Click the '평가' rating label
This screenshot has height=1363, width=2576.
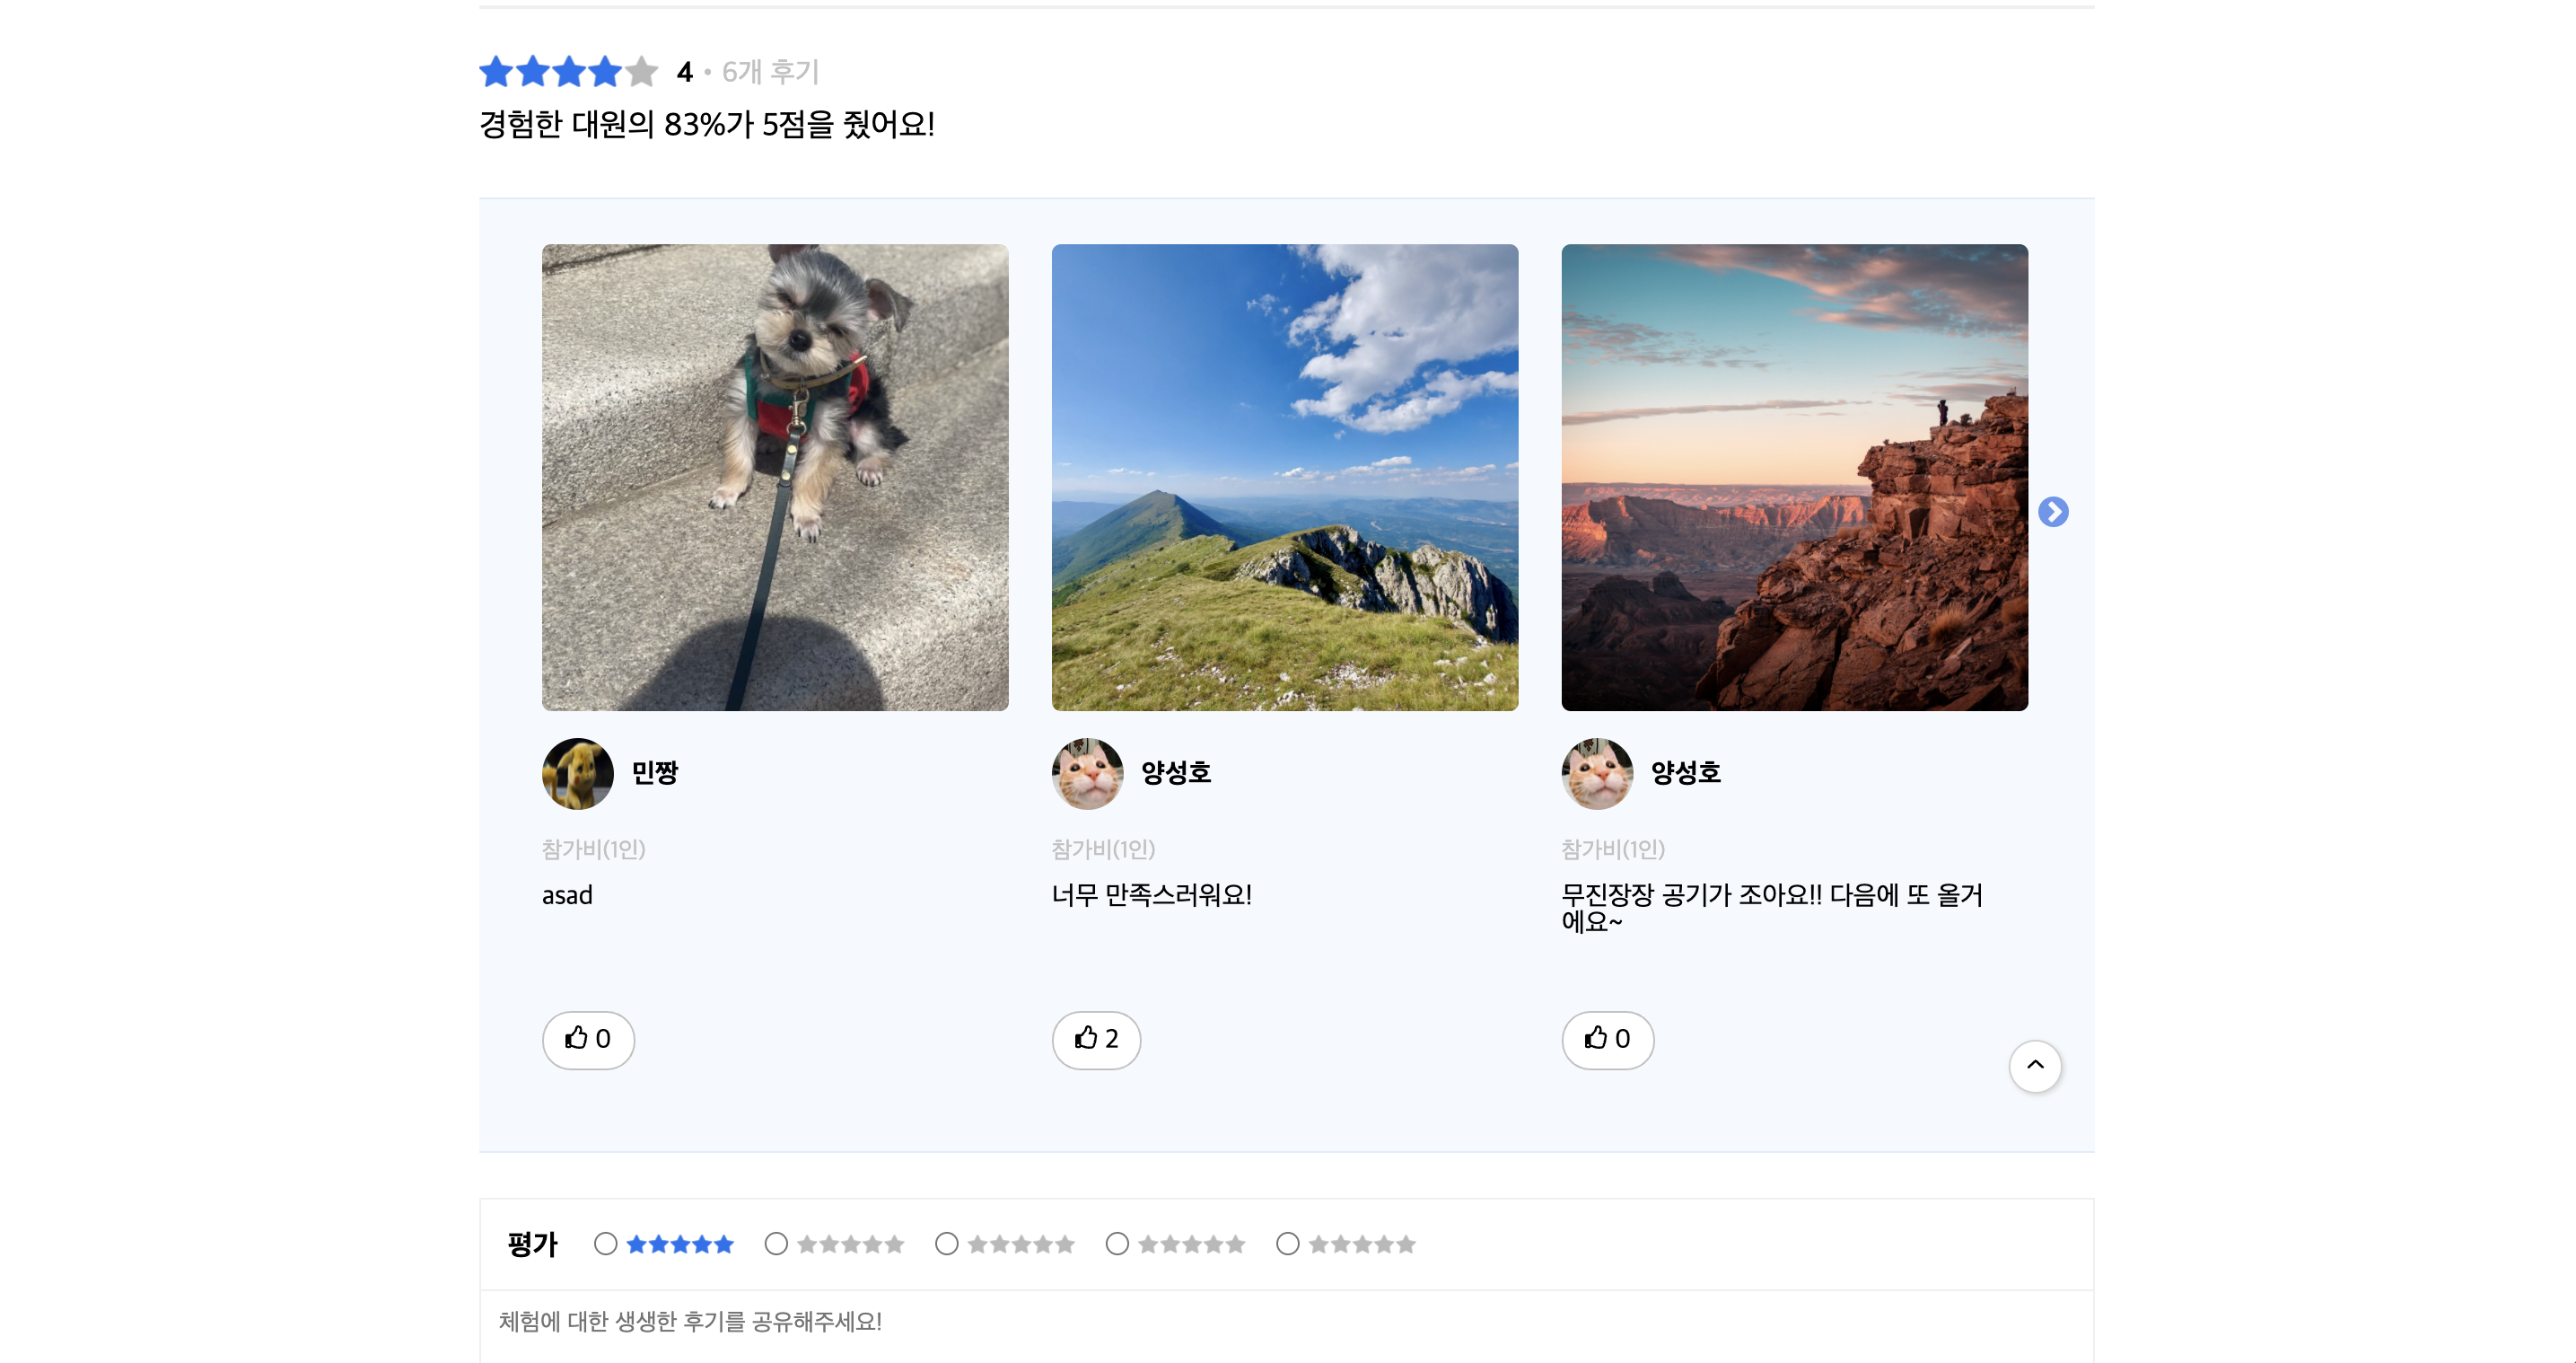point(532,1244)
